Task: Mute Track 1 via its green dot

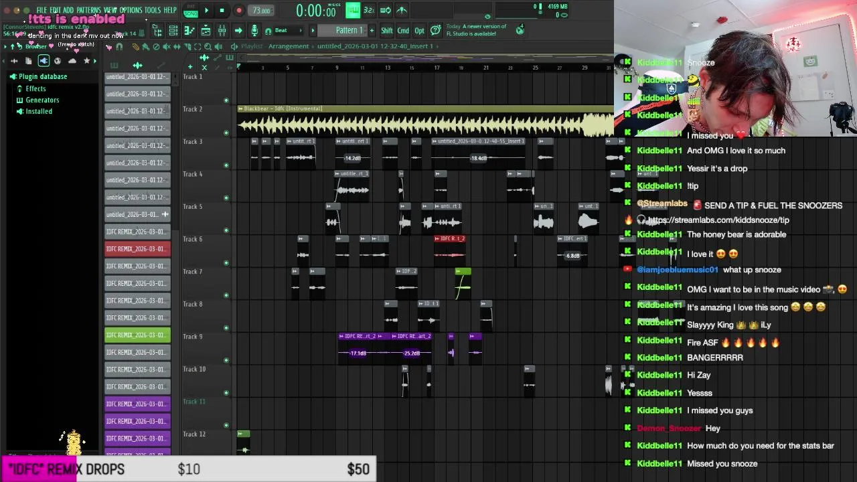Action: [226, 100]
